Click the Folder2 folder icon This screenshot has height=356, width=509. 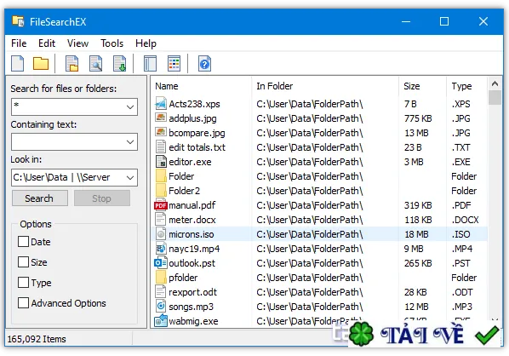pyautogui.click(x=161, y=190)
